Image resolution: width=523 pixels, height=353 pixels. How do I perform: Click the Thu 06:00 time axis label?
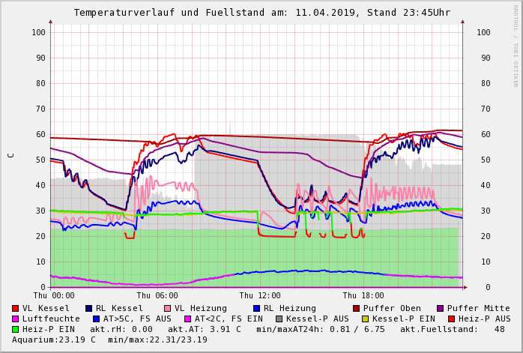[157, 296]
